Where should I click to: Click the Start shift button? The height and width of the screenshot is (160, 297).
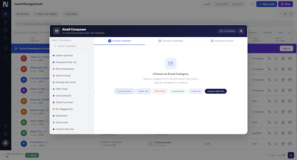32,155
